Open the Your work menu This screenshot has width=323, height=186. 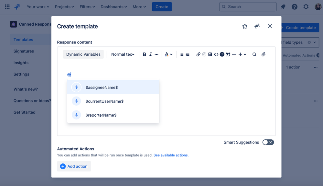38,7
